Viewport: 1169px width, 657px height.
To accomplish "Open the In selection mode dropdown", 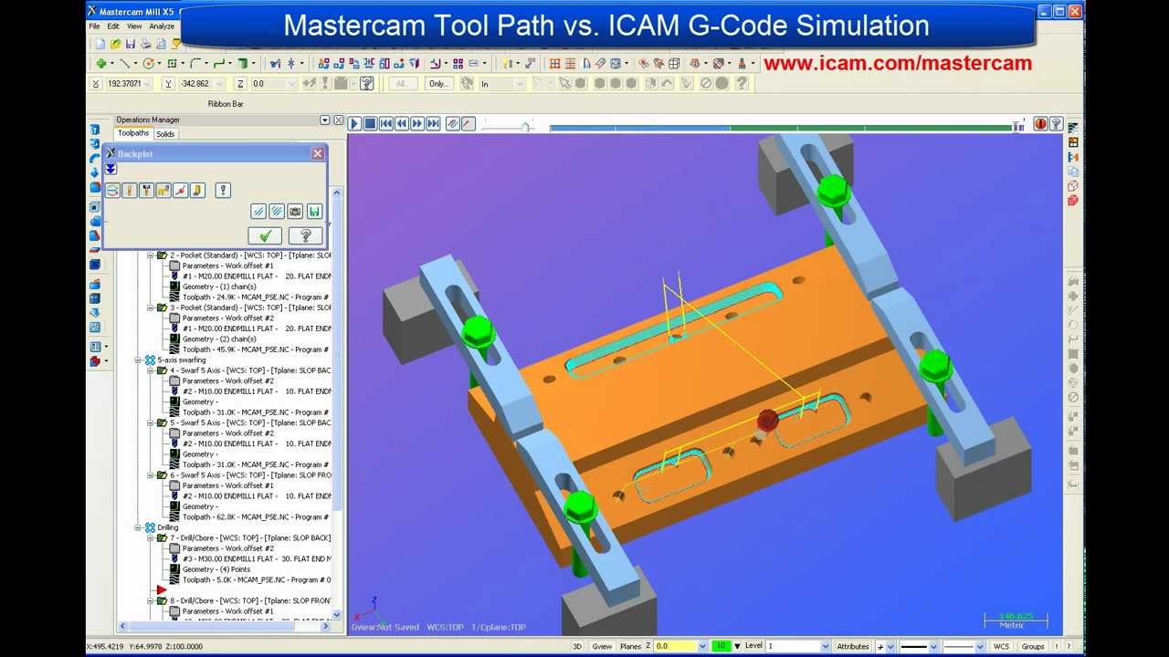I will click(x=520, y=84).
